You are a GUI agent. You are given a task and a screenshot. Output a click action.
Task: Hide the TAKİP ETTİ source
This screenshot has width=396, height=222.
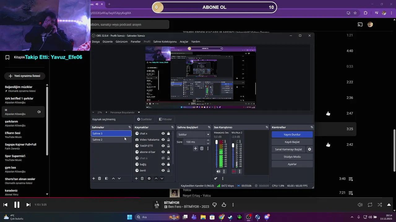point(163,146)
